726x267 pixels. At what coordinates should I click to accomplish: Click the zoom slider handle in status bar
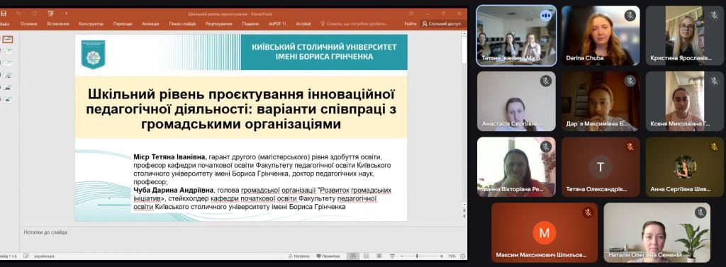point(417,256)
